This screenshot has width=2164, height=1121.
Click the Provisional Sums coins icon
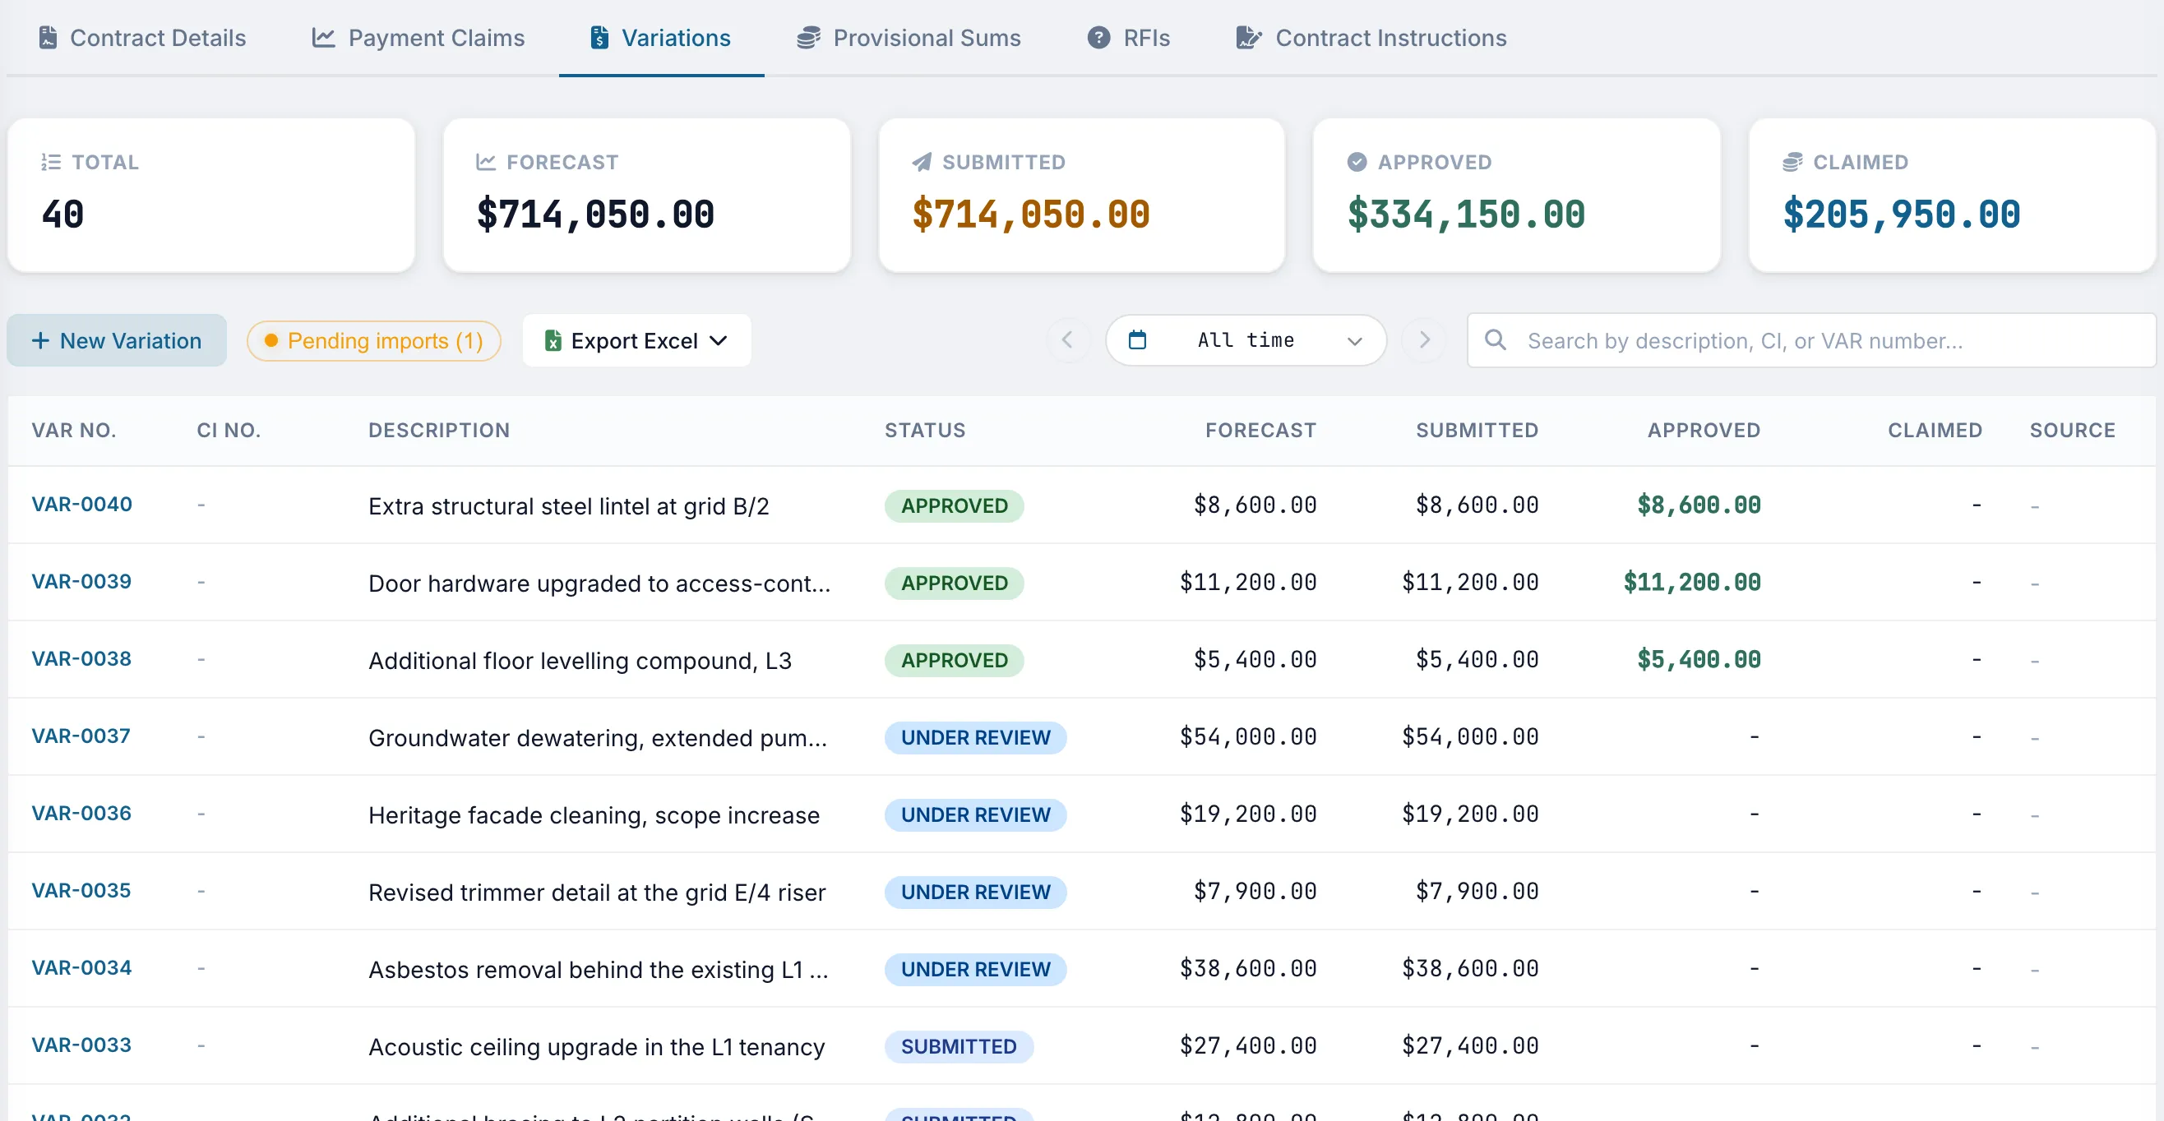coord(808,38)
